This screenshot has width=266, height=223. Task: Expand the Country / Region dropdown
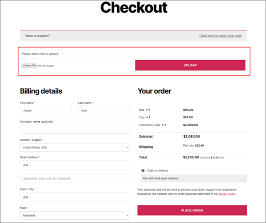pos(74,147)
